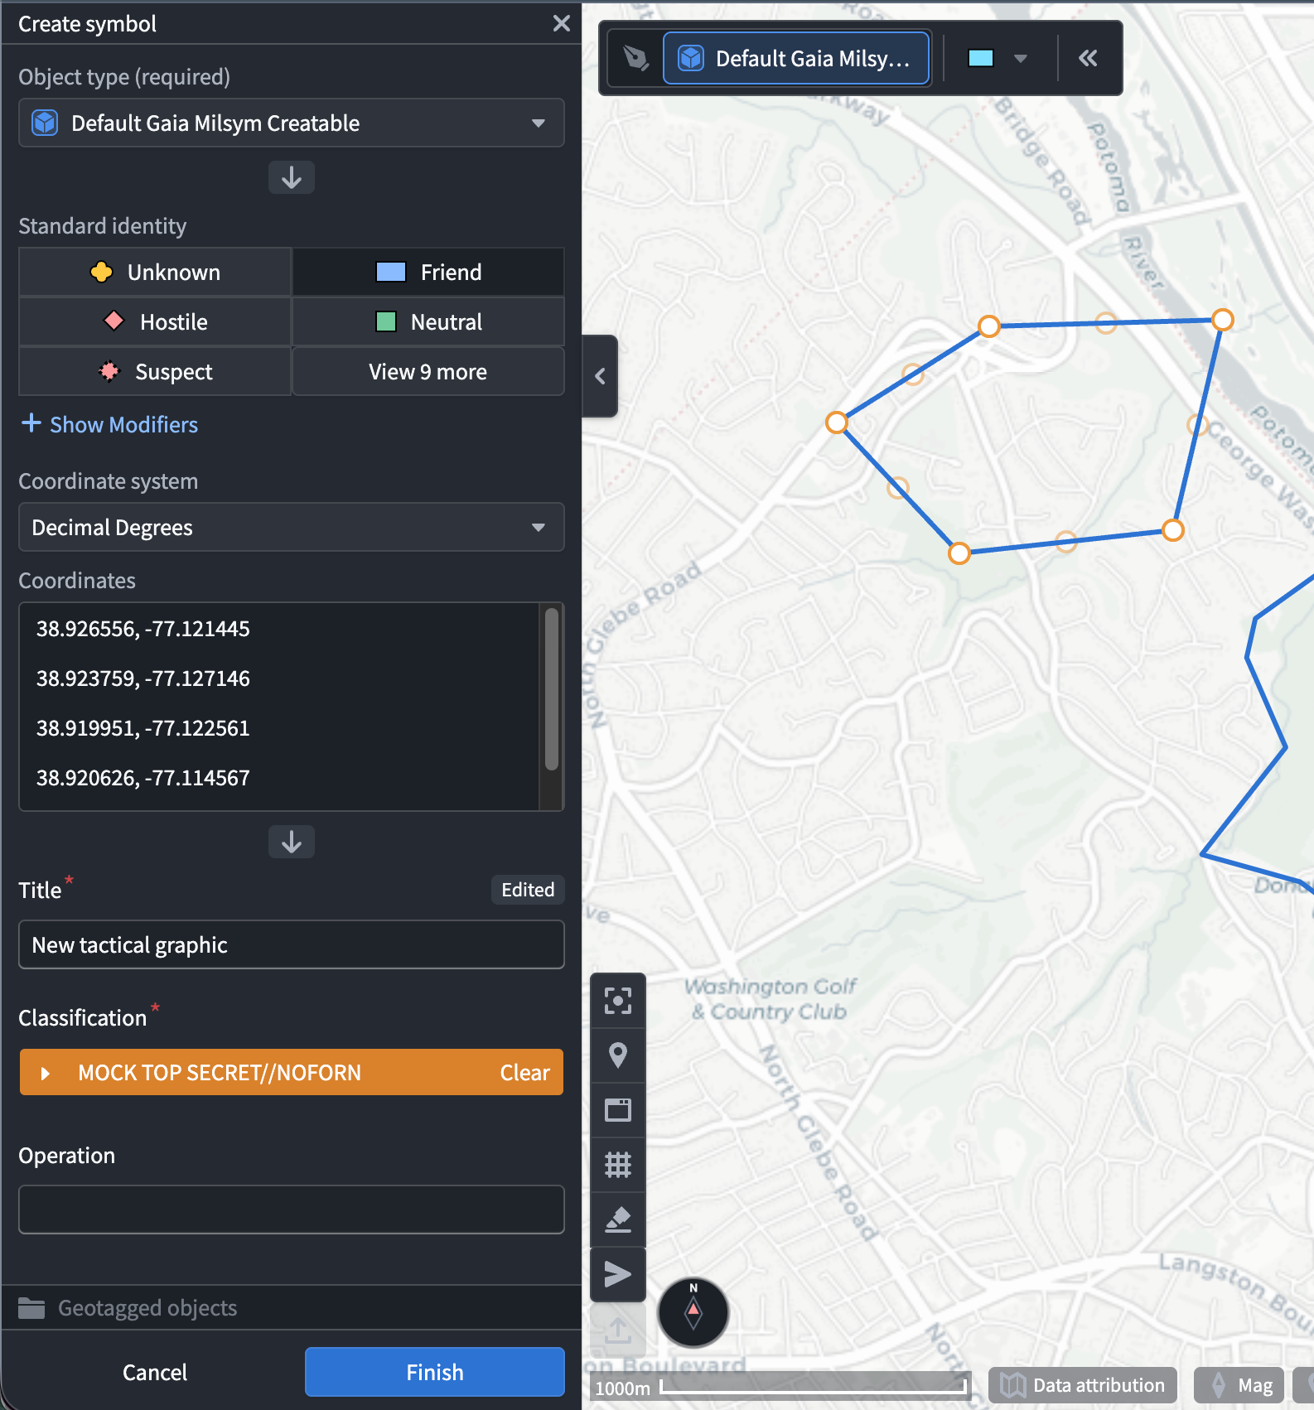Viewport: 1314px width, 1410px height.
Task: Click the coordinates list scrollbar
Action: (552, 689)
